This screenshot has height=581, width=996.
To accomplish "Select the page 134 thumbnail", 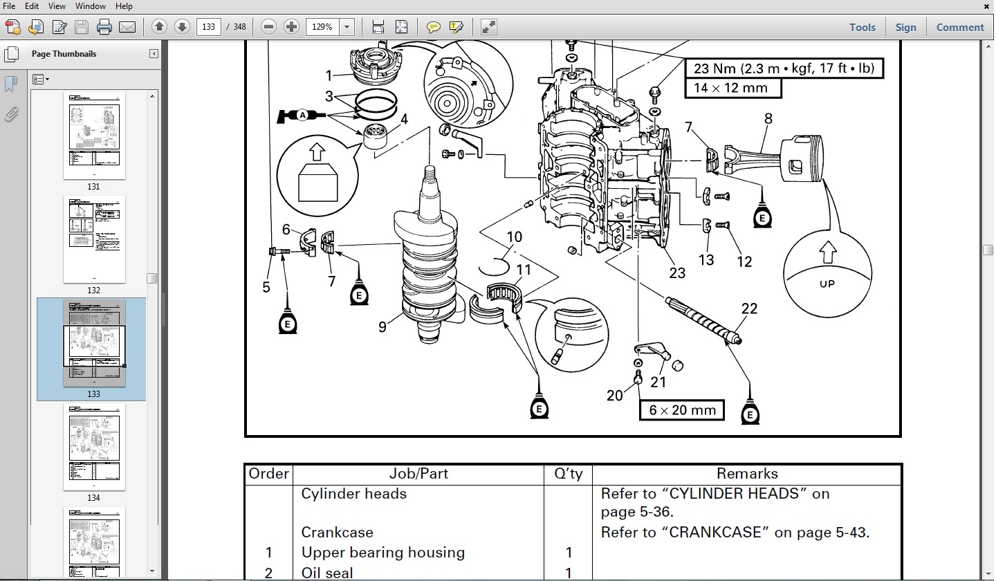I will pos(94,449).
